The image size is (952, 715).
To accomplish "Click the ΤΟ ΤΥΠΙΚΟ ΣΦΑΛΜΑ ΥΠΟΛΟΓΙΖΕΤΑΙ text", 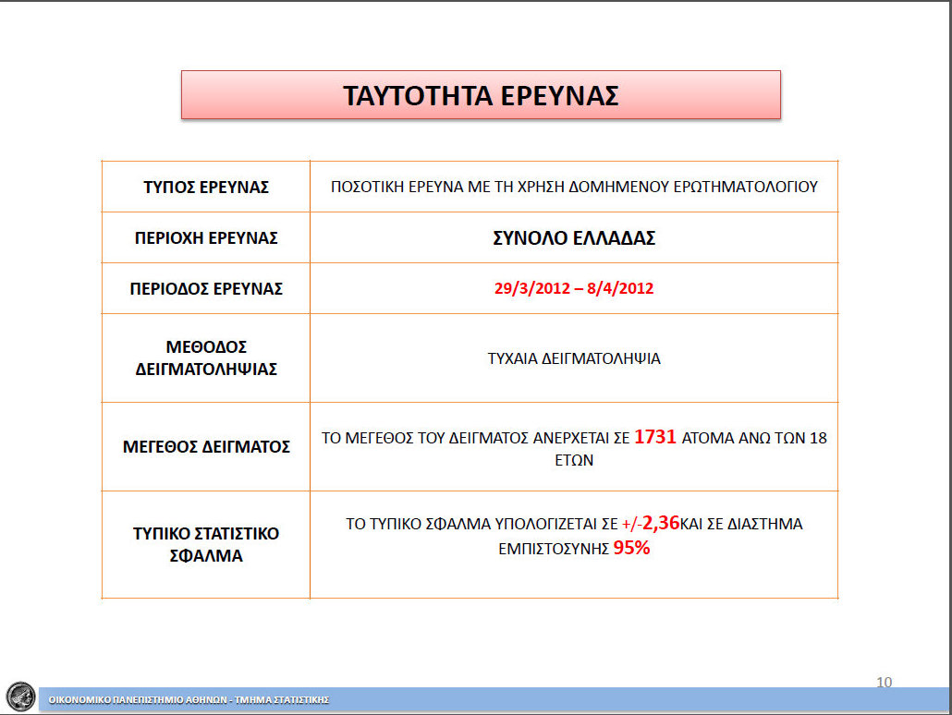I will 481,525.
